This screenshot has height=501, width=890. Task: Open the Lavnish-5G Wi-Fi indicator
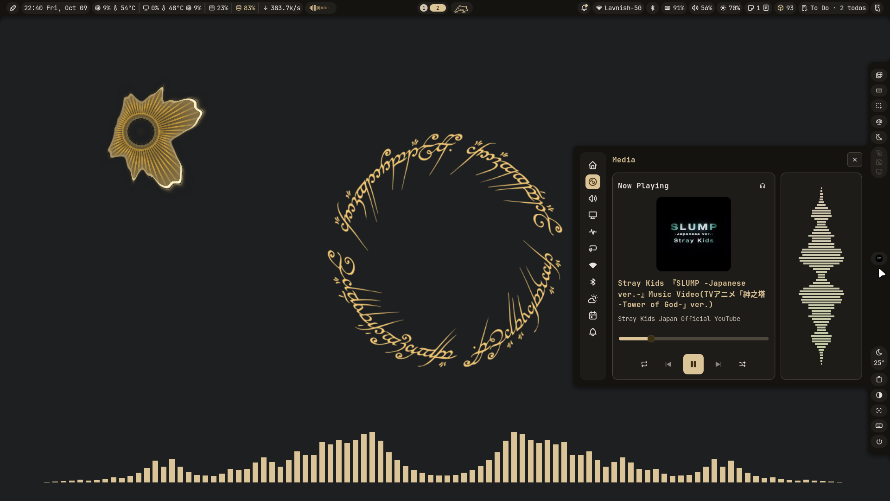tap(619, 8)
